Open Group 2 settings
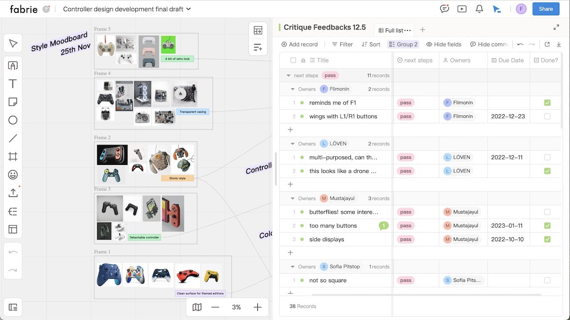Image resolution: width=570 pixels, height=320 pixels. [403, 44]
